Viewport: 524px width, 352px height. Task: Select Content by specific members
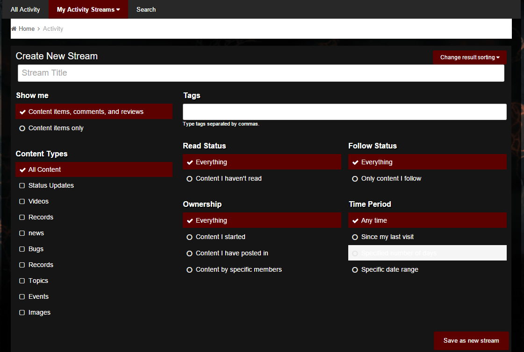click(x=262, y=269)
